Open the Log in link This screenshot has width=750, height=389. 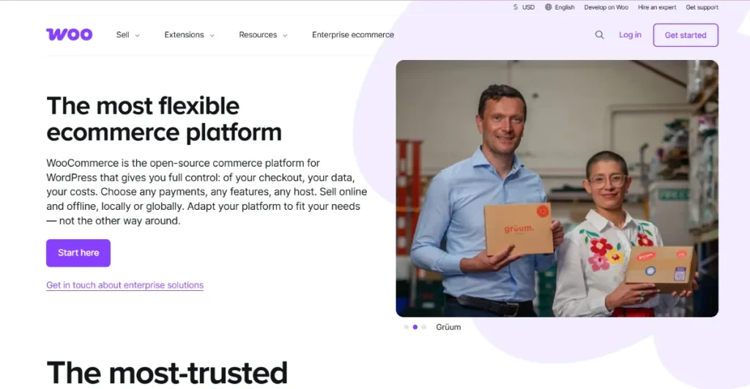point(630,35)
